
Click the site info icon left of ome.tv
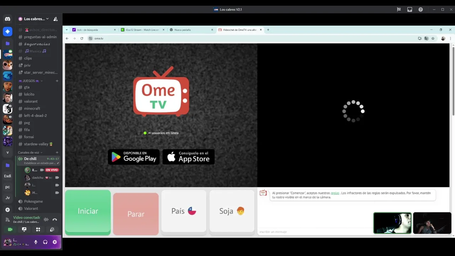[x=90, y=38]
